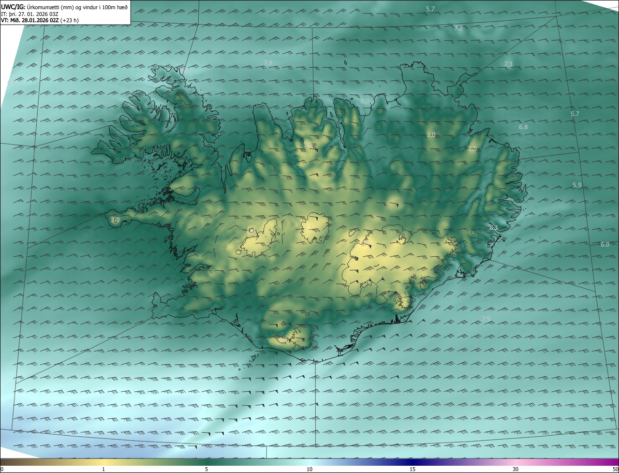The height and width of the screenshot is (473, 619).
Task: Click the color scale tick label 5
Action: point(206,469)
